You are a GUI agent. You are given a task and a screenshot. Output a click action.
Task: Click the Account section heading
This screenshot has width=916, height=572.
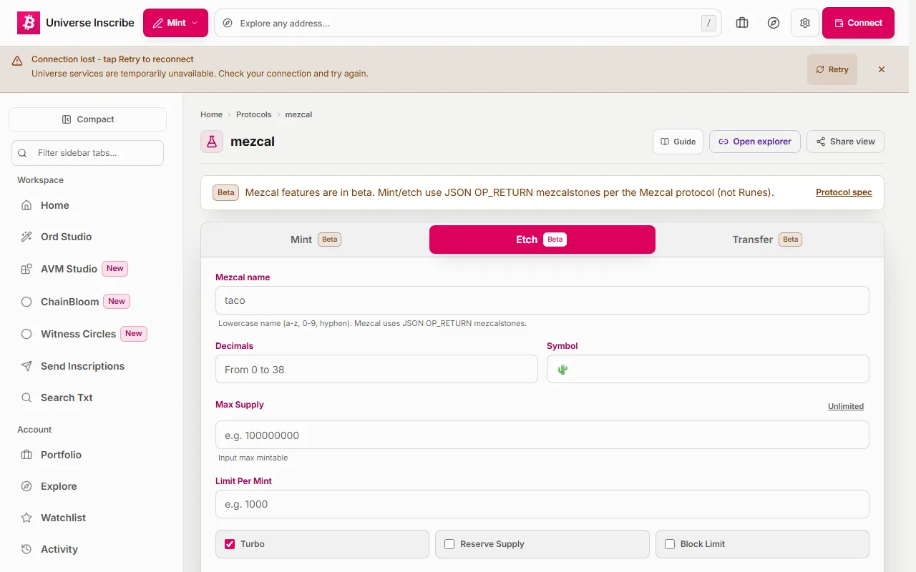tap(34, 430)
